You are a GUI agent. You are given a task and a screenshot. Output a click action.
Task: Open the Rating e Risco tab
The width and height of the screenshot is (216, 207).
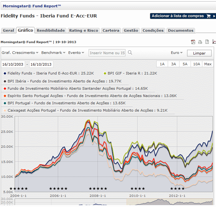coord(84,30)
